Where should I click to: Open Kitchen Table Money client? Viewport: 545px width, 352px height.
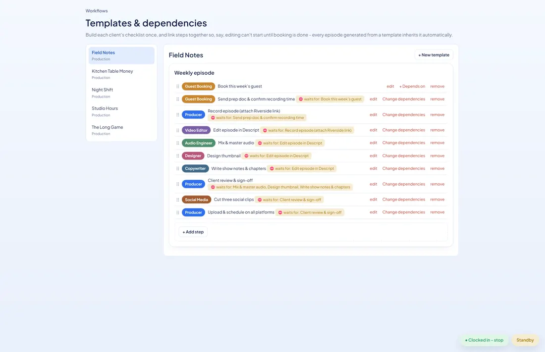click(121, 74)
